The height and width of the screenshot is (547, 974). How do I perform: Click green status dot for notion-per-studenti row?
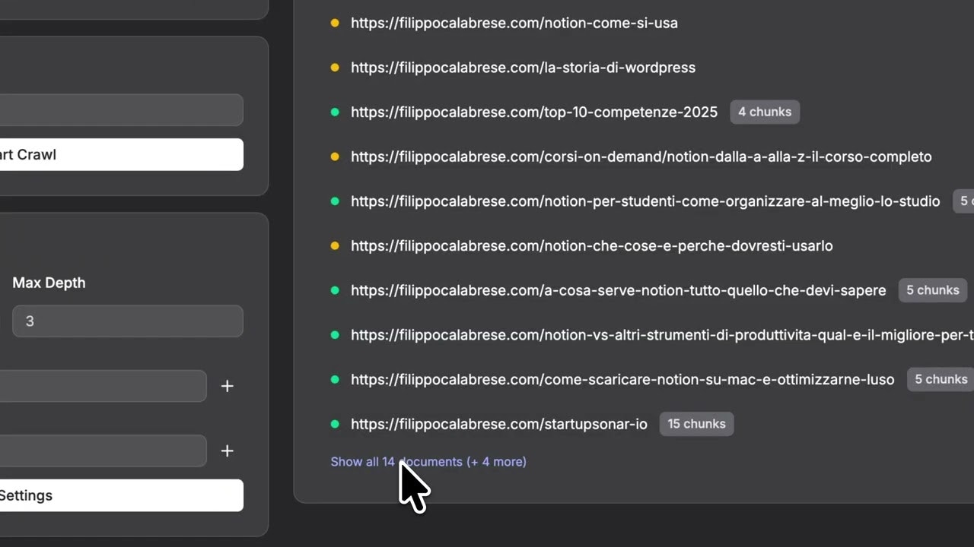coord(335,201)
